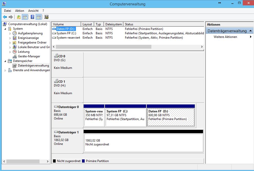This screenshot has height=171, width=254.
Task: Click the Datenträgerverwaltung disk icon
Action: pyautogui.click(x=15, y=66)
